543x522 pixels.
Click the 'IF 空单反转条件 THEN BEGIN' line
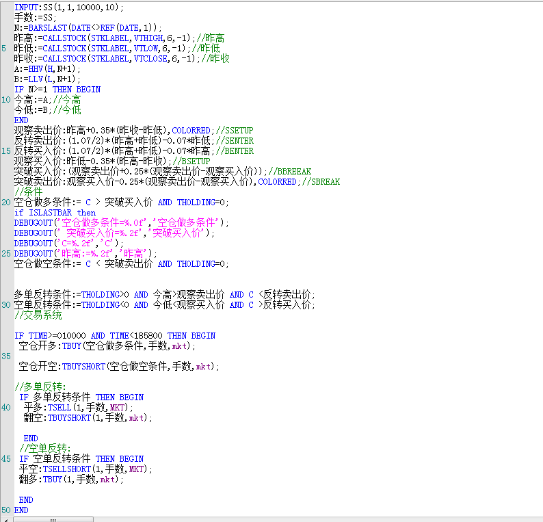coord(81,459)
